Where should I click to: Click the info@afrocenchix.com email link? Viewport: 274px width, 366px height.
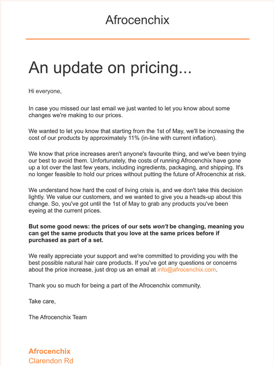186,270
